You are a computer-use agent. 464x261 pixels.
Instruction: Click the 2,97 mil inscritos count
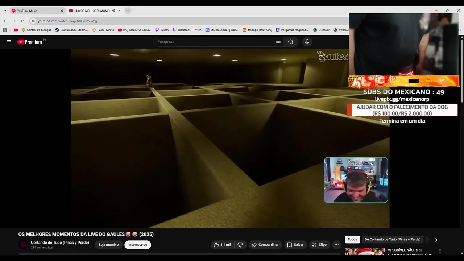point(42,248)
